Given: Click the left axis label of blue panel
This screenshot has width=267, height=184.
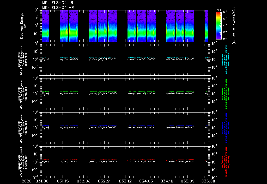Looking at the screenshot, I should (22, 128).
